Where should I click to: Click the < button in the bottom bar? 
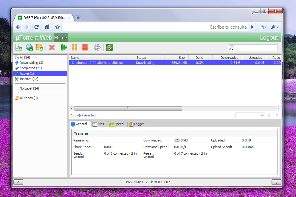pyautogui.click(x=18, y=182)
